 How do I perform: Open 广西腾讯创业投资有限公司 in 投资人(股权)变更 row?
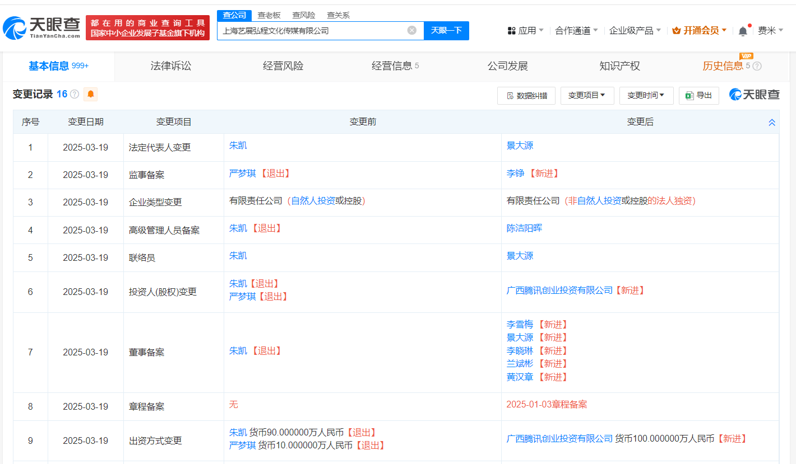(x=559, y=290)
